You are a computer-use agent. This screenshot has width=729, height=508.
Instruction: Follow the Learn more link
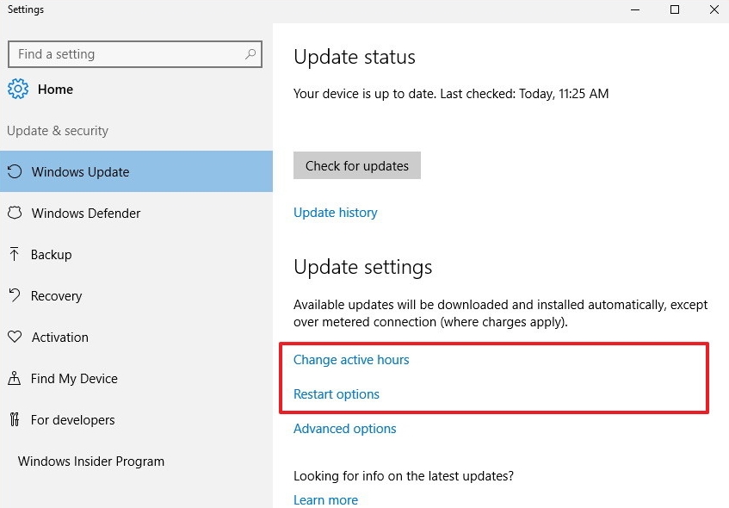(325, 499)
